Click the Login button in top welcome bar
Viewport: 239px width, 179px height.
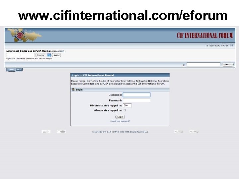56,55
